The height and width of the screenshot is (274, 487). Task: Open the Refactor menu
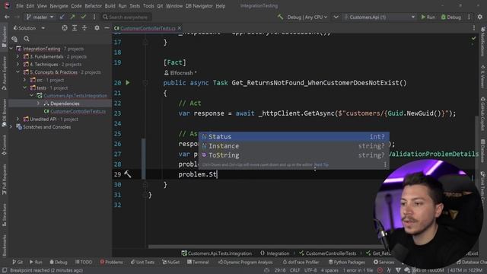pyautogui.click(x=93, y=6)
